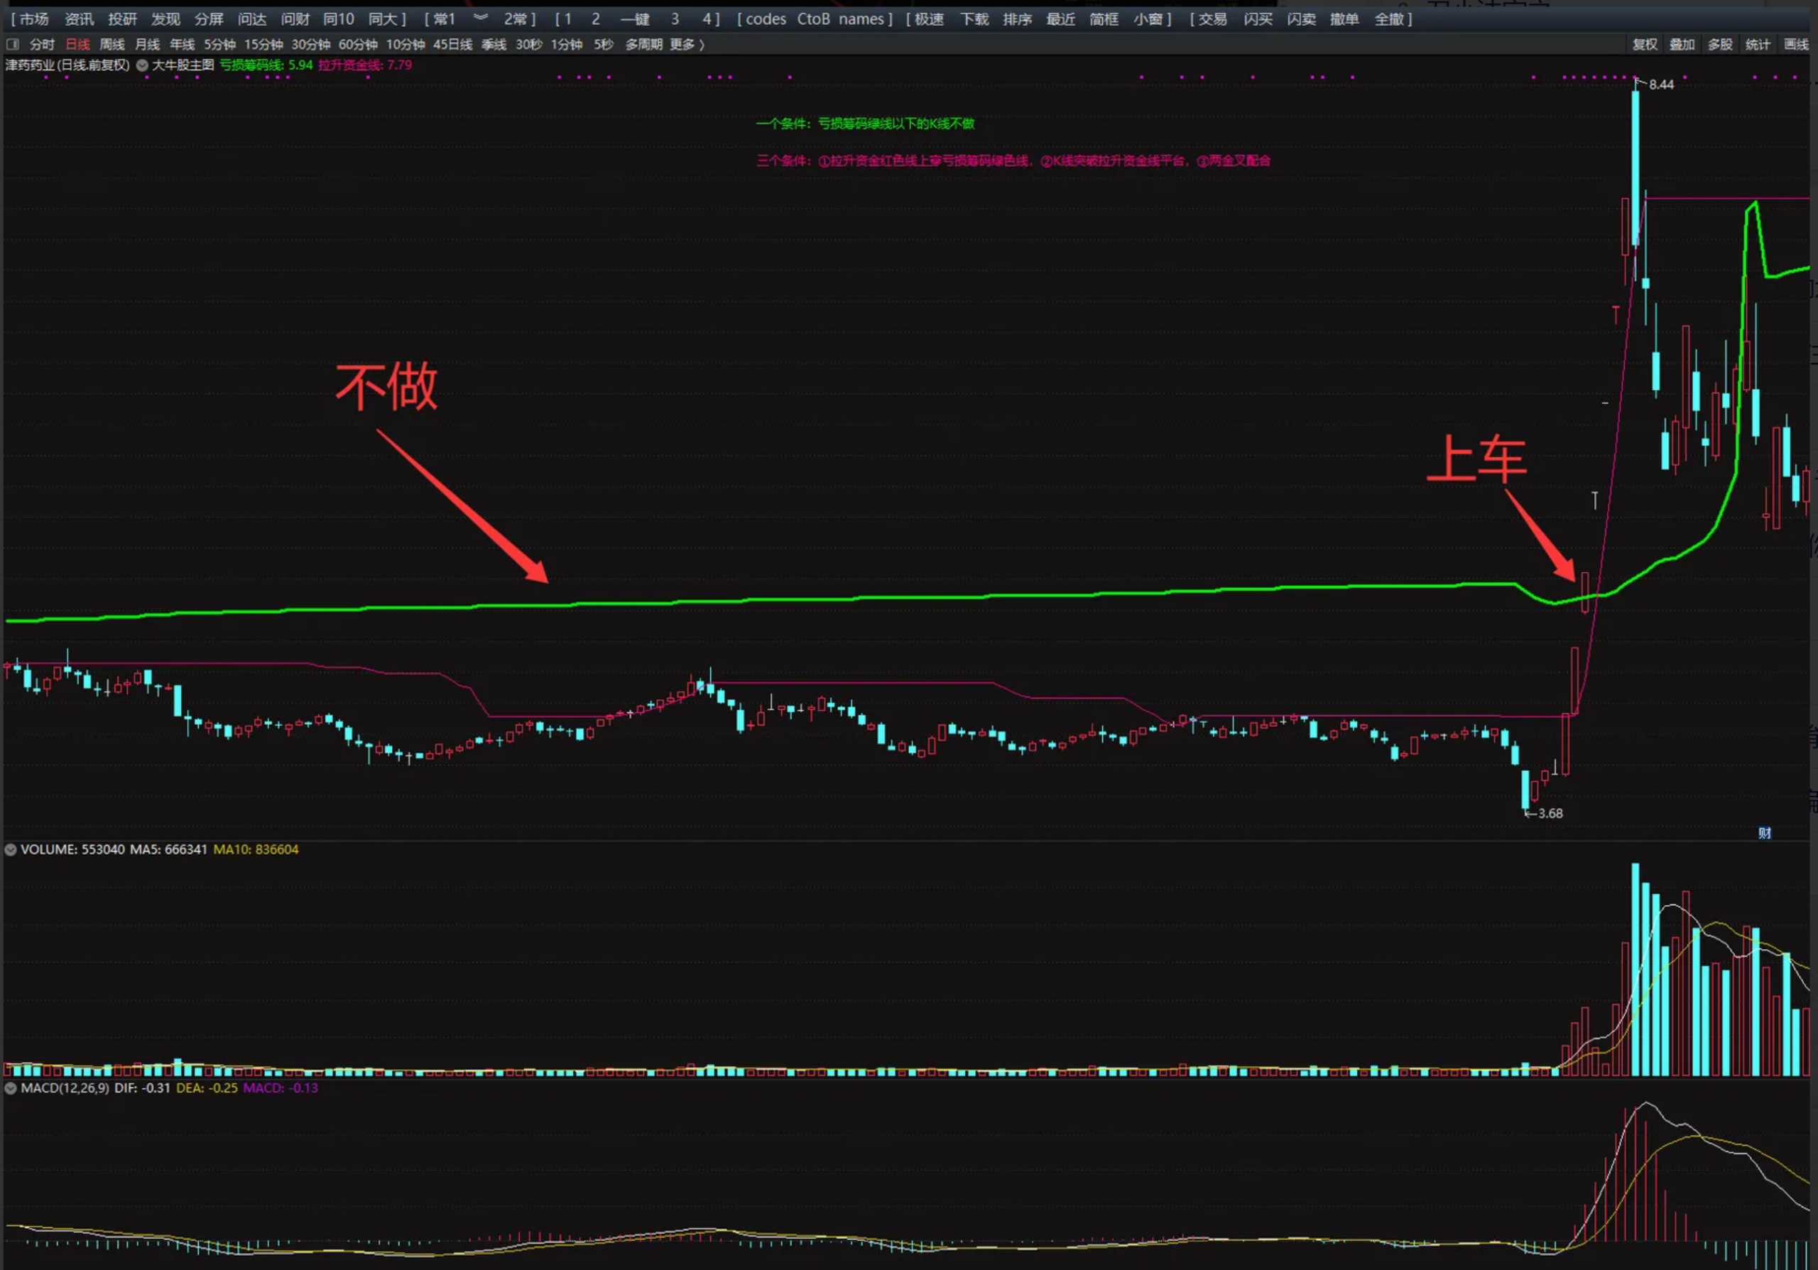Open 多周期 multi-period view
Screen dimensions: 1818x1270
tap(643, 44)
